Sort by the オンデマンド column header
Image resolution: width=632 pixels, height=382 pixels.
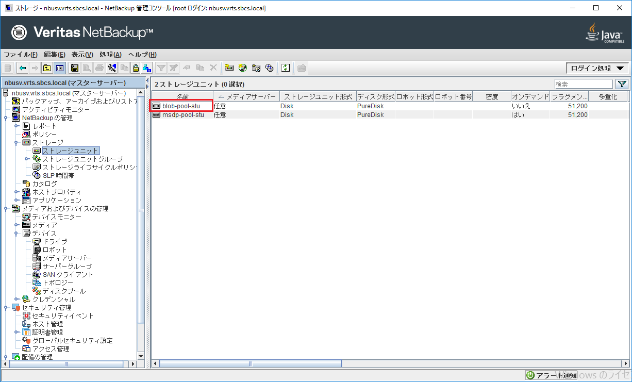tap(530, 96)
